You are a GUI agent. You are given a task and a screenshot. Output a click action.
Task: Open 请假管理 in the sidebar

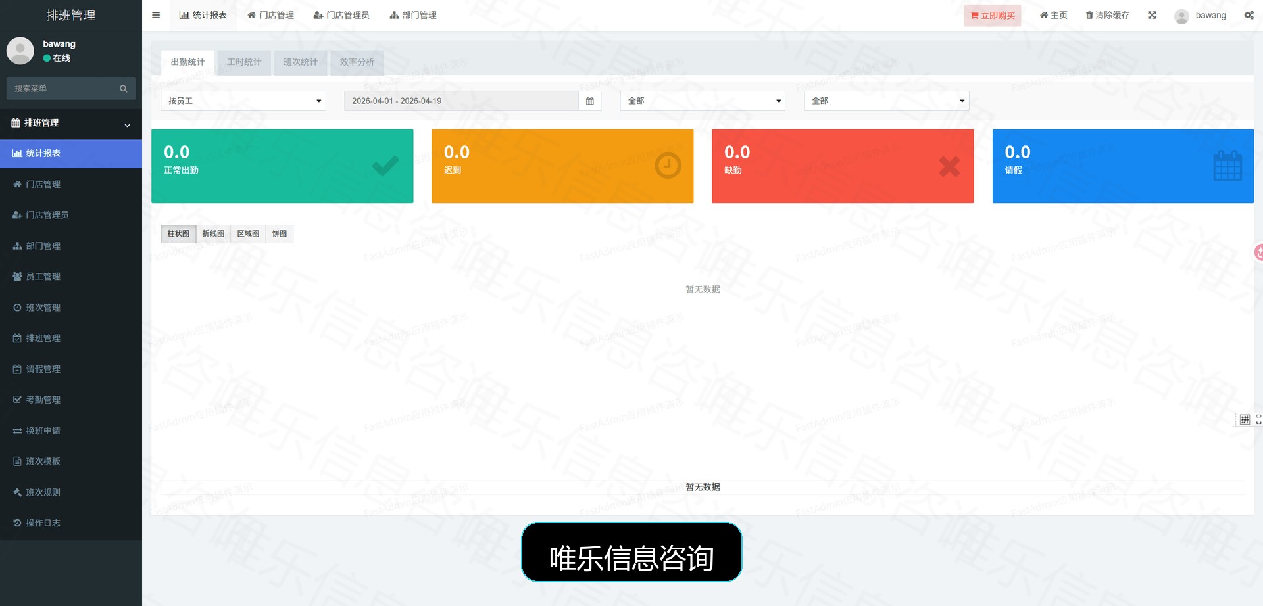pyautogui.click(x=71, y=369)
